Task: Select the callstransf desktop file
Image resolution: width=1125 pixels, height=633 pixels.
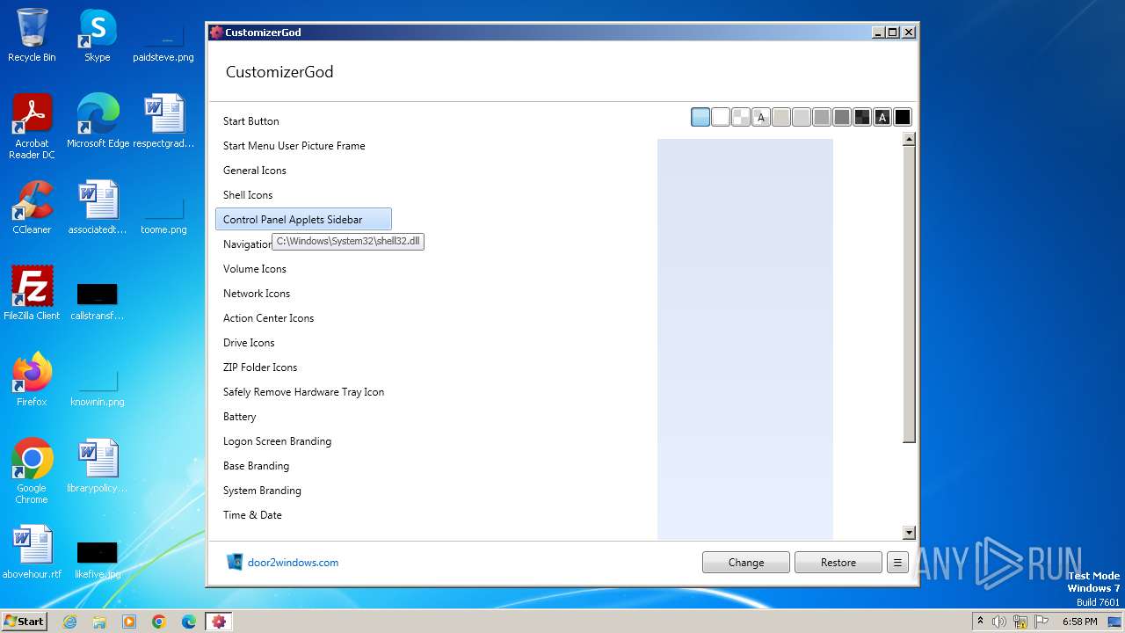Action: tap(98, 300)
